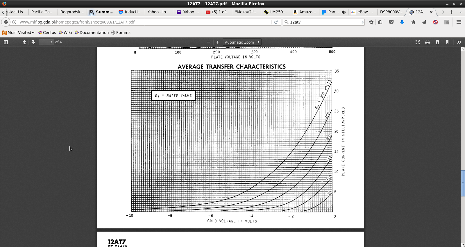This screenshot has width=465, height=247.
Task: Open the Forums bookmark
Action: coord(121,33)
